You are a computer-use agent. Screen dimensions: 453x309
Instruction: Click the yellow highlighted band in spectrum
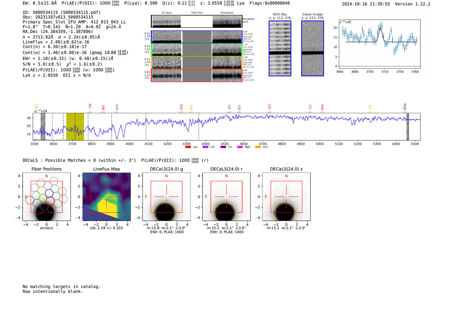[75, 126]
